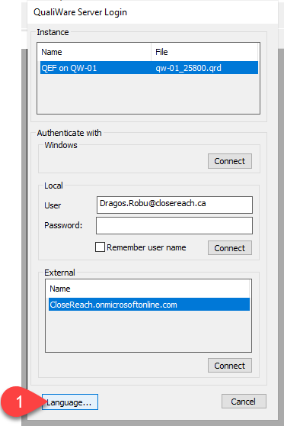Select the QEF on QW-01 instance row

click(149, 68)
